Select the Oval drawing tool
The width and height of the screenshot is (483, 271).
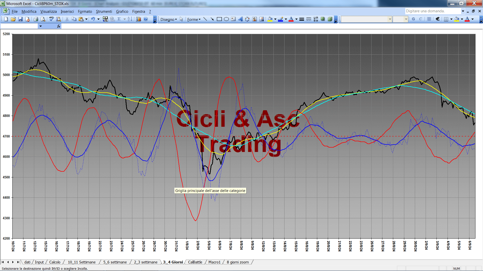click(226, 19)
